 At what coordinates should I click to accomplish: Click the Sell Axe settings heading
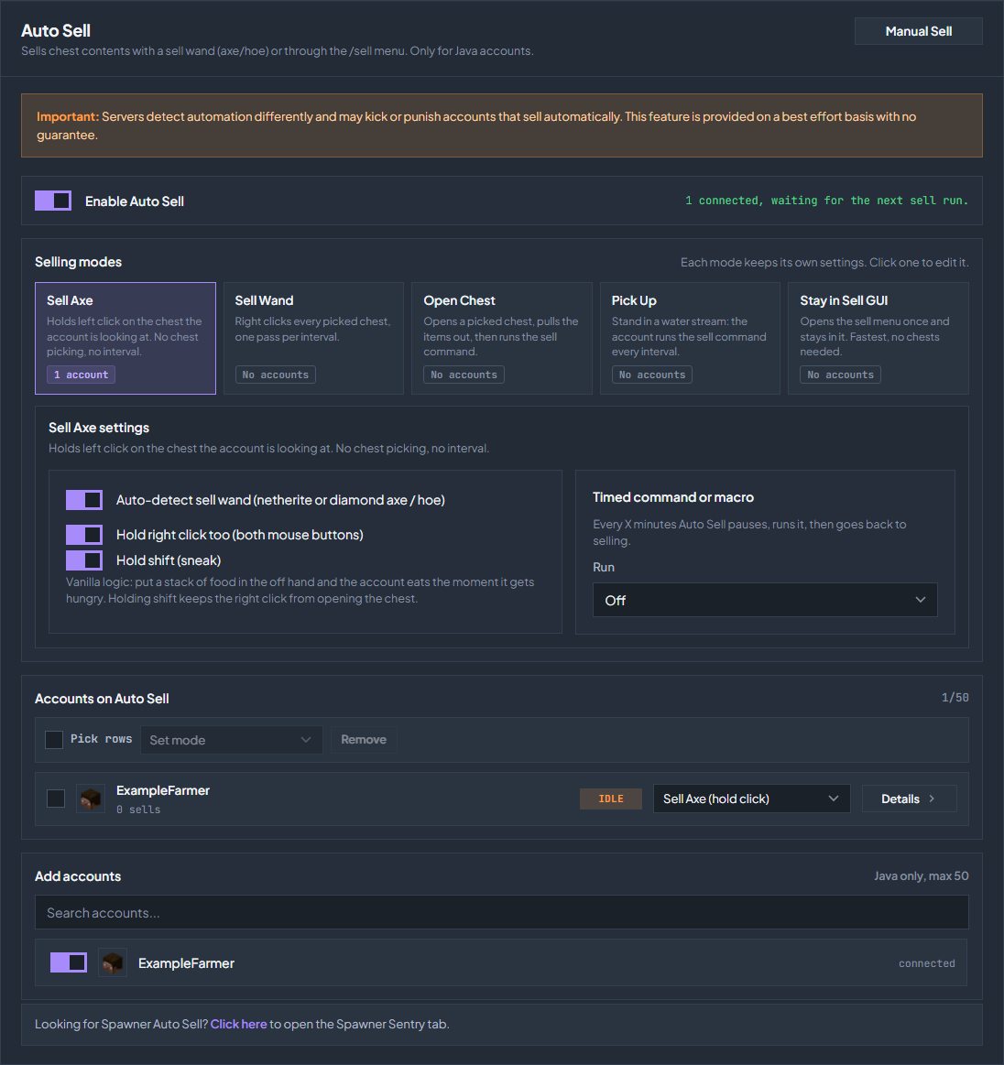99,428
